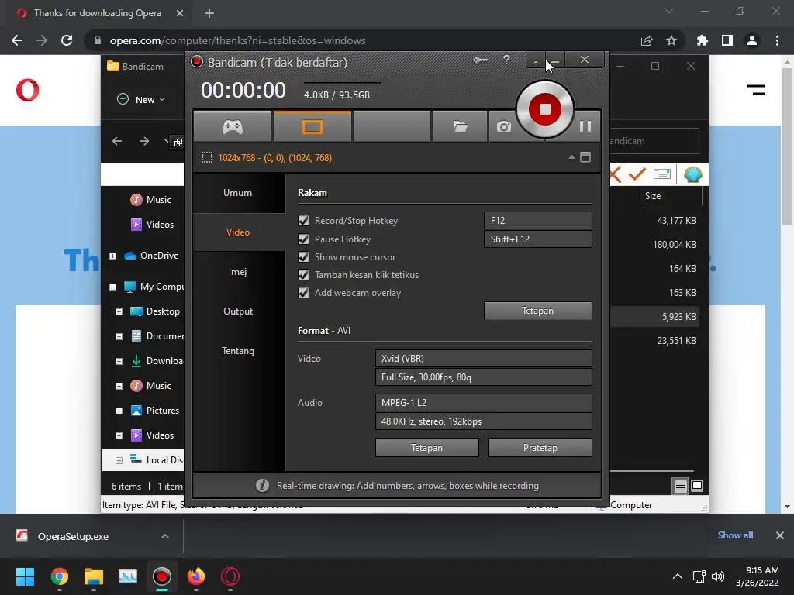Expand the Downloads tree node
This screenshot has width=794, height=595.
[119, 361]
